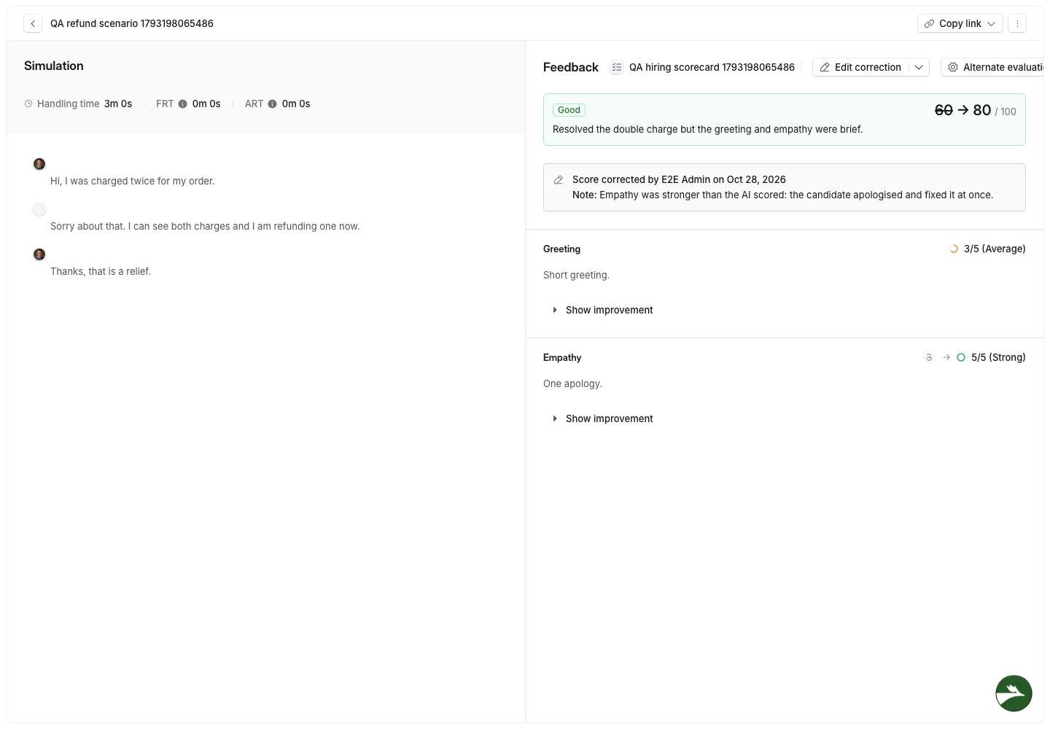The width and height of the screenshot is (1050, 729).
Task: Click the Copy link button
Action: (x=960, y=23)
